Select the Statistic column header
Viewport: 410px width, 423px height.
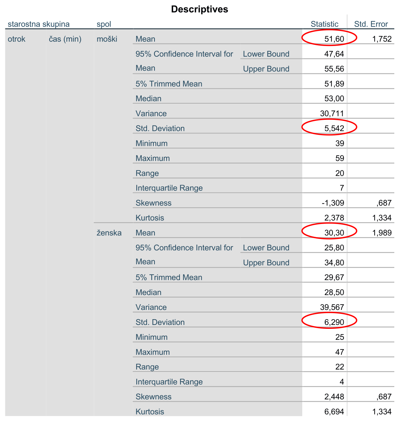324,24
